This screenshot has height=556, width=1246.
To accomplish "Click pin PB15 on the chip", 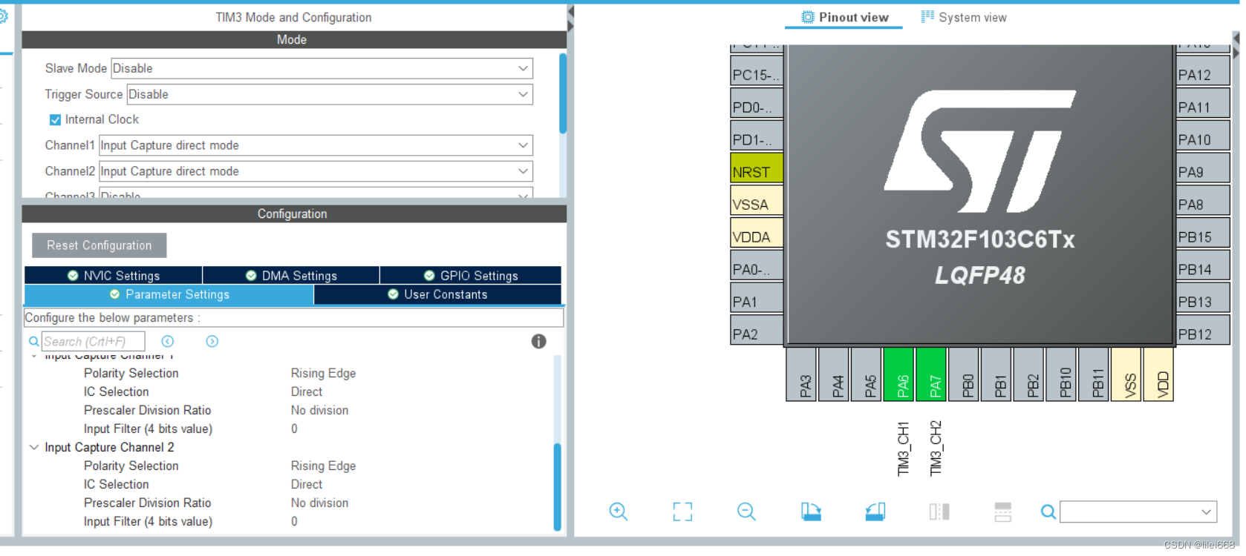I will coord(1203,233).
